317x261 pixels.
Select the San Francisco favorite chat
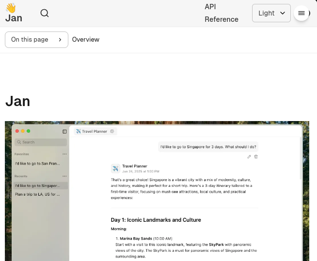click(38, 164)
